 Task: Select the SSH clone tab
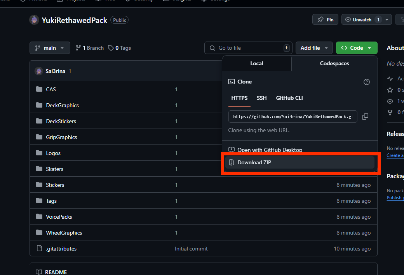click(261, 98)
